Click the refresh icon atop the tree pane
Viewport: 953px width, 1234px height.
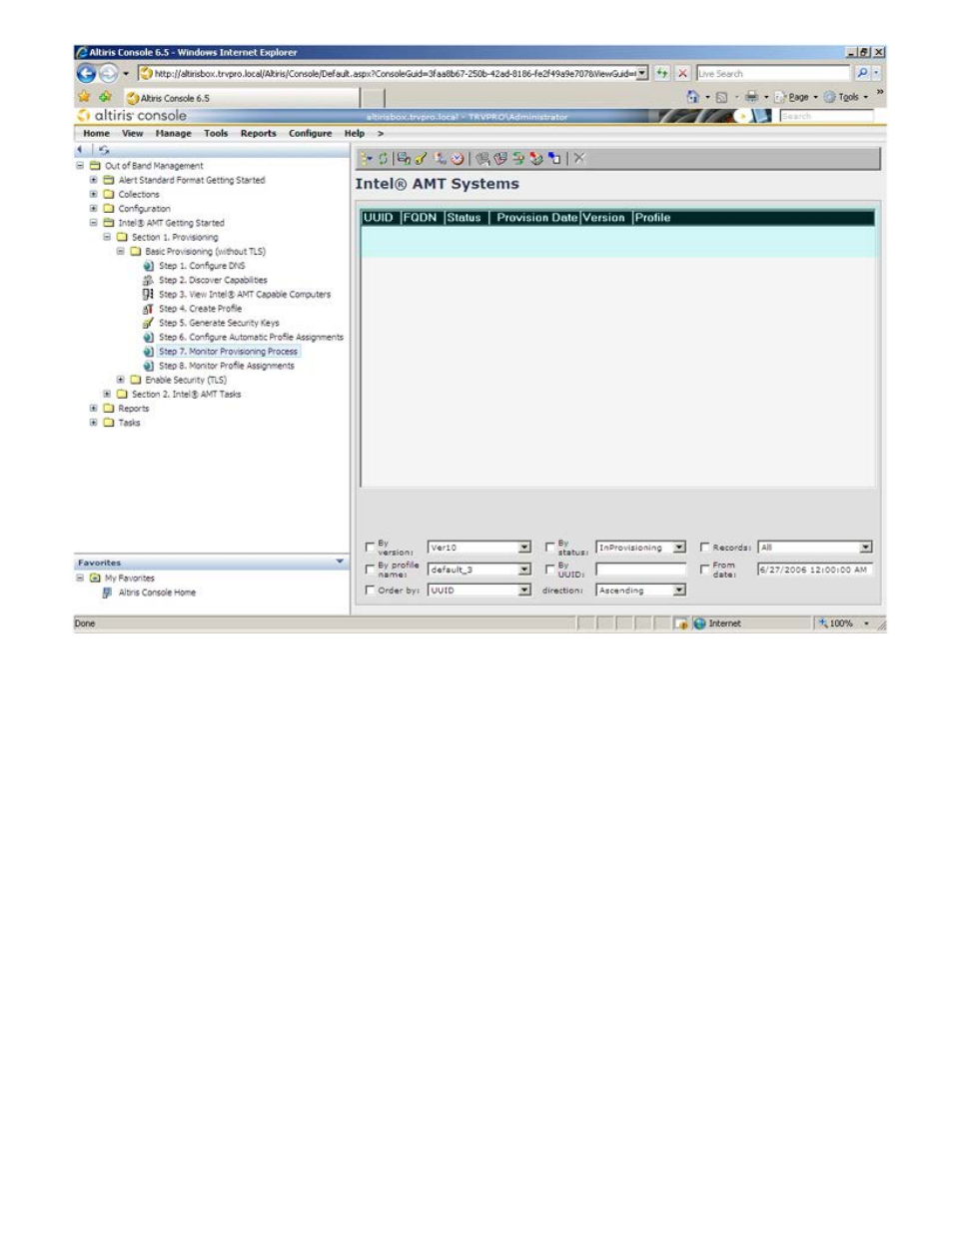click(x=103, y=150)
